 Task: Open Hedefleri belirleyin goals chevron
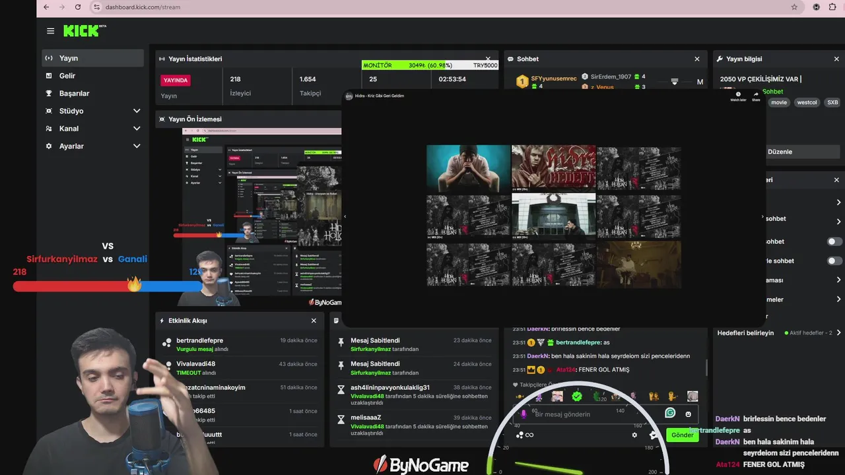point(838,333)
